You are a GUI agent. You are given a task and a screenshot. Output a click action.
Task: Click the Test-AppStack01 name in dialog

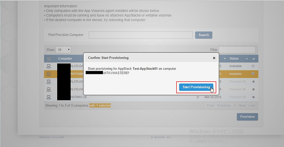(x=145, y=69)
